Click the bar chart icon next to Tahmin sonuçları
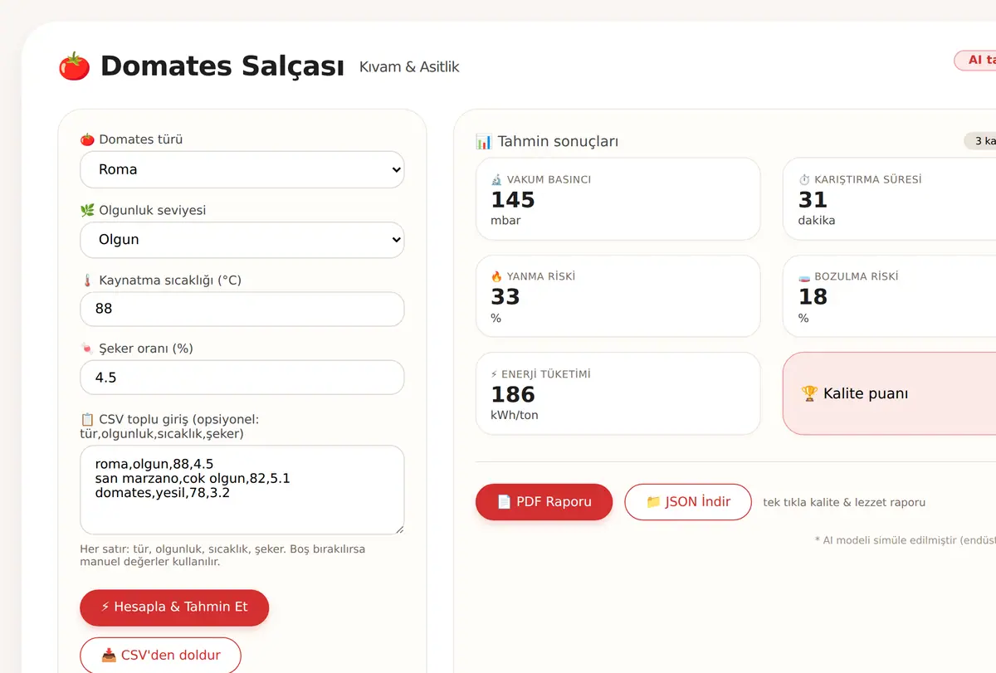 (484, 142)
